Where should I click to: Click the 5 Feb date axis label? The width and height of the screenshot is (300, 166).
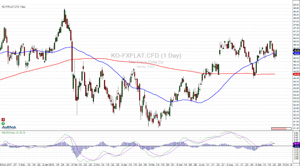[x=74, y=165]
